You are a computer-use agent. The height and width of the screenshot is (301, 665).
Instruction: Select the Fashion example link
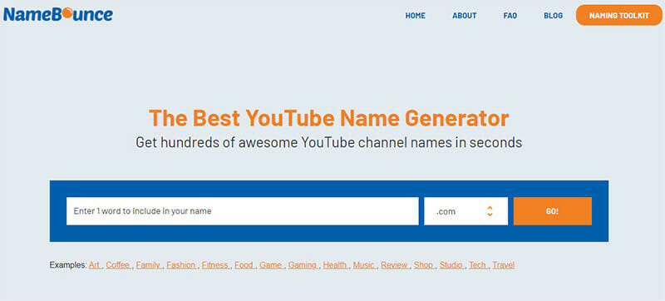[x=181, y=265]
